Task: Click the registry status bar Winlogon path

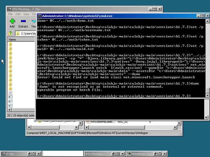Action: [x=87, y=133]
